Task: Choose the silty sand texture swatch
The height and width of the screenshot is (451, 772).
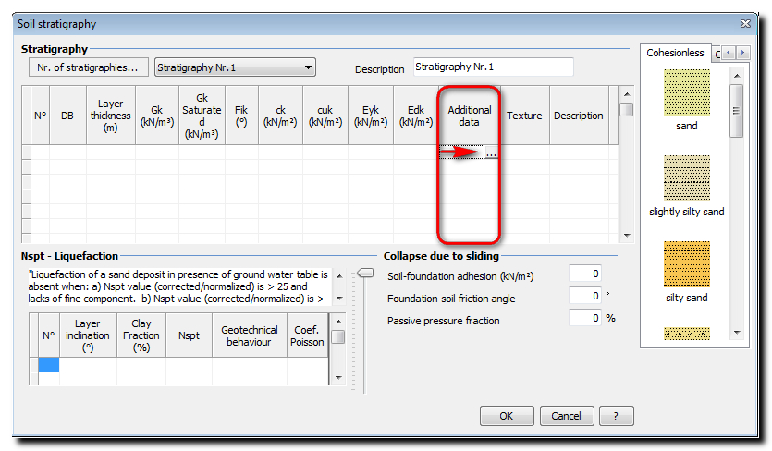Action: coord(686,264)
